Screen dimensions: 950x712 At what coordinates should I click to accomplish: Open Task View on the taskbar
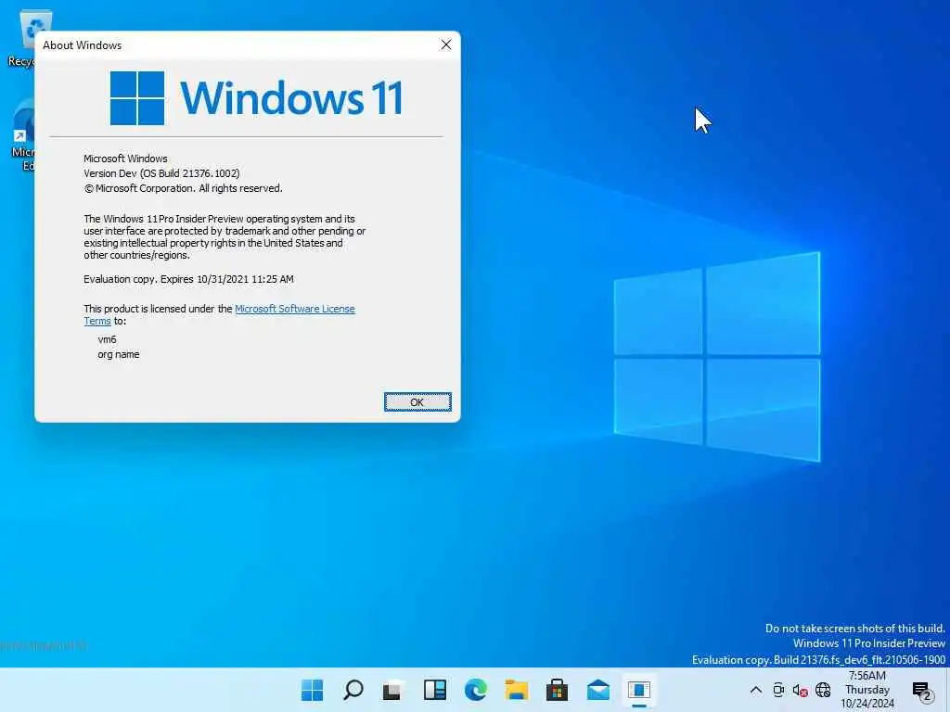(393, 690)
